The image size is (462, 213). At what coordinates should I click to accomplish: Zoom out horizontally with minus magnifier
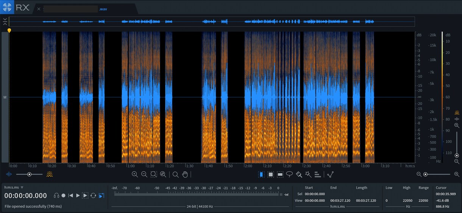coord(144,174)
